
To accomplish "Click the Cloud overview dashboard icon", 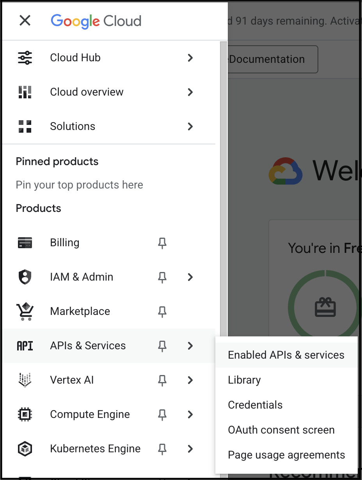I will [25, 92].
